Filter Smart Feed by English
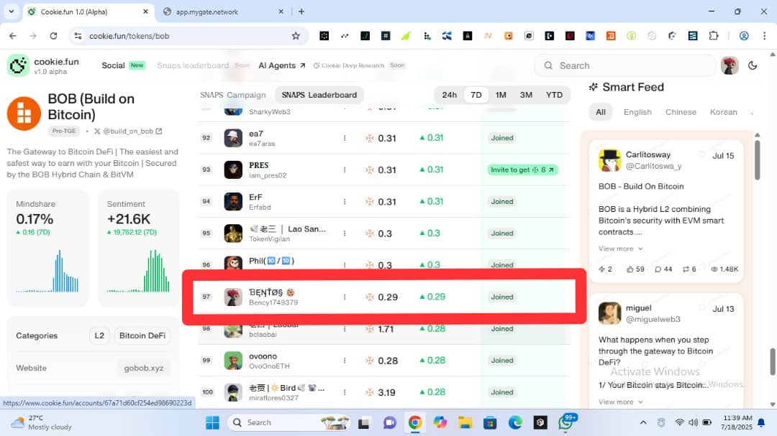The height and width of the screenshot is (436, 777). coord(637,112)
